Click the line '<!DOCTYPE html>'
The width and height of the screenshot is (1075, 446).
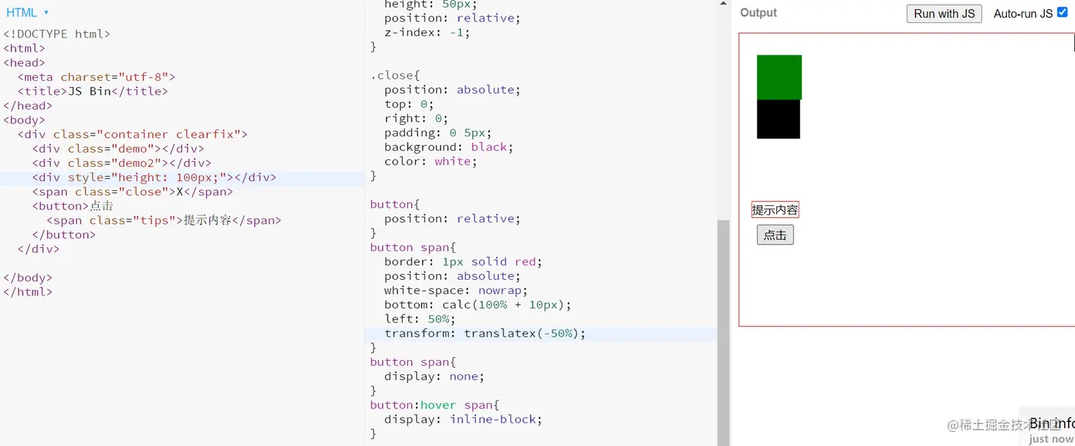pyautogui.click(x=57, y=34)
